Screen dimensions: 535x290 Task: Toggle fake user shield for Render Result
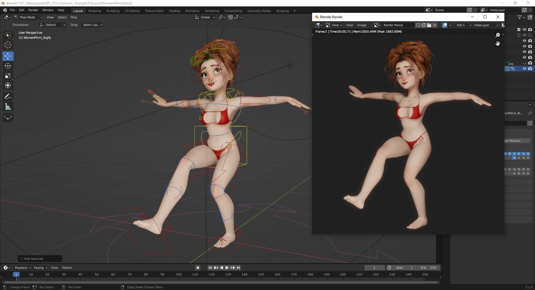point(418,25)
